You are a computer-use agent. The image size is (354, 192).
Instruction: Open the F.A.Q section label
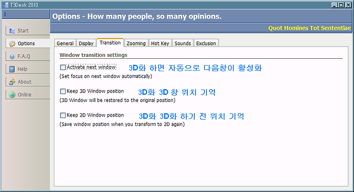point(24,56)
